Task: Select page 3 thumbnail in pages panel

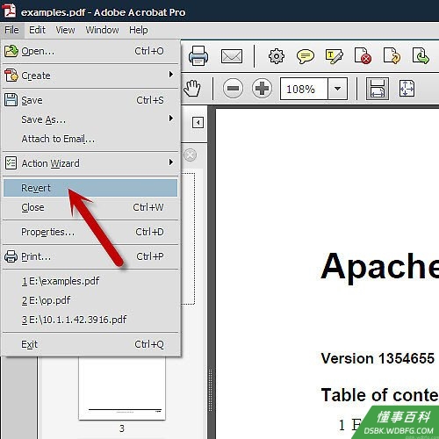Action: [x=122, y=388]
